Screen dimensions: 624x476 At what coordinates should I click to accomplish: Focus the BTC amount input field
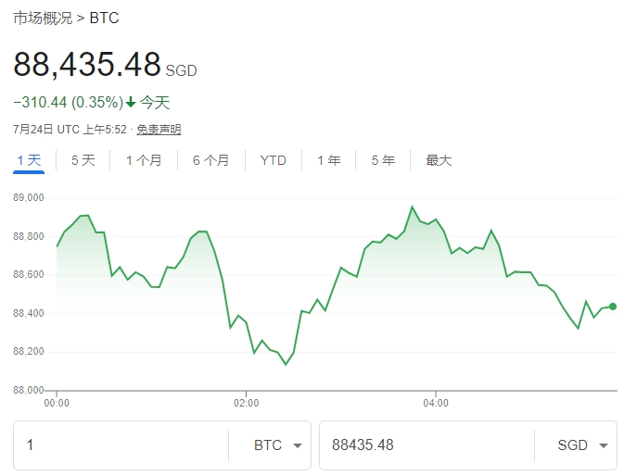121,445
